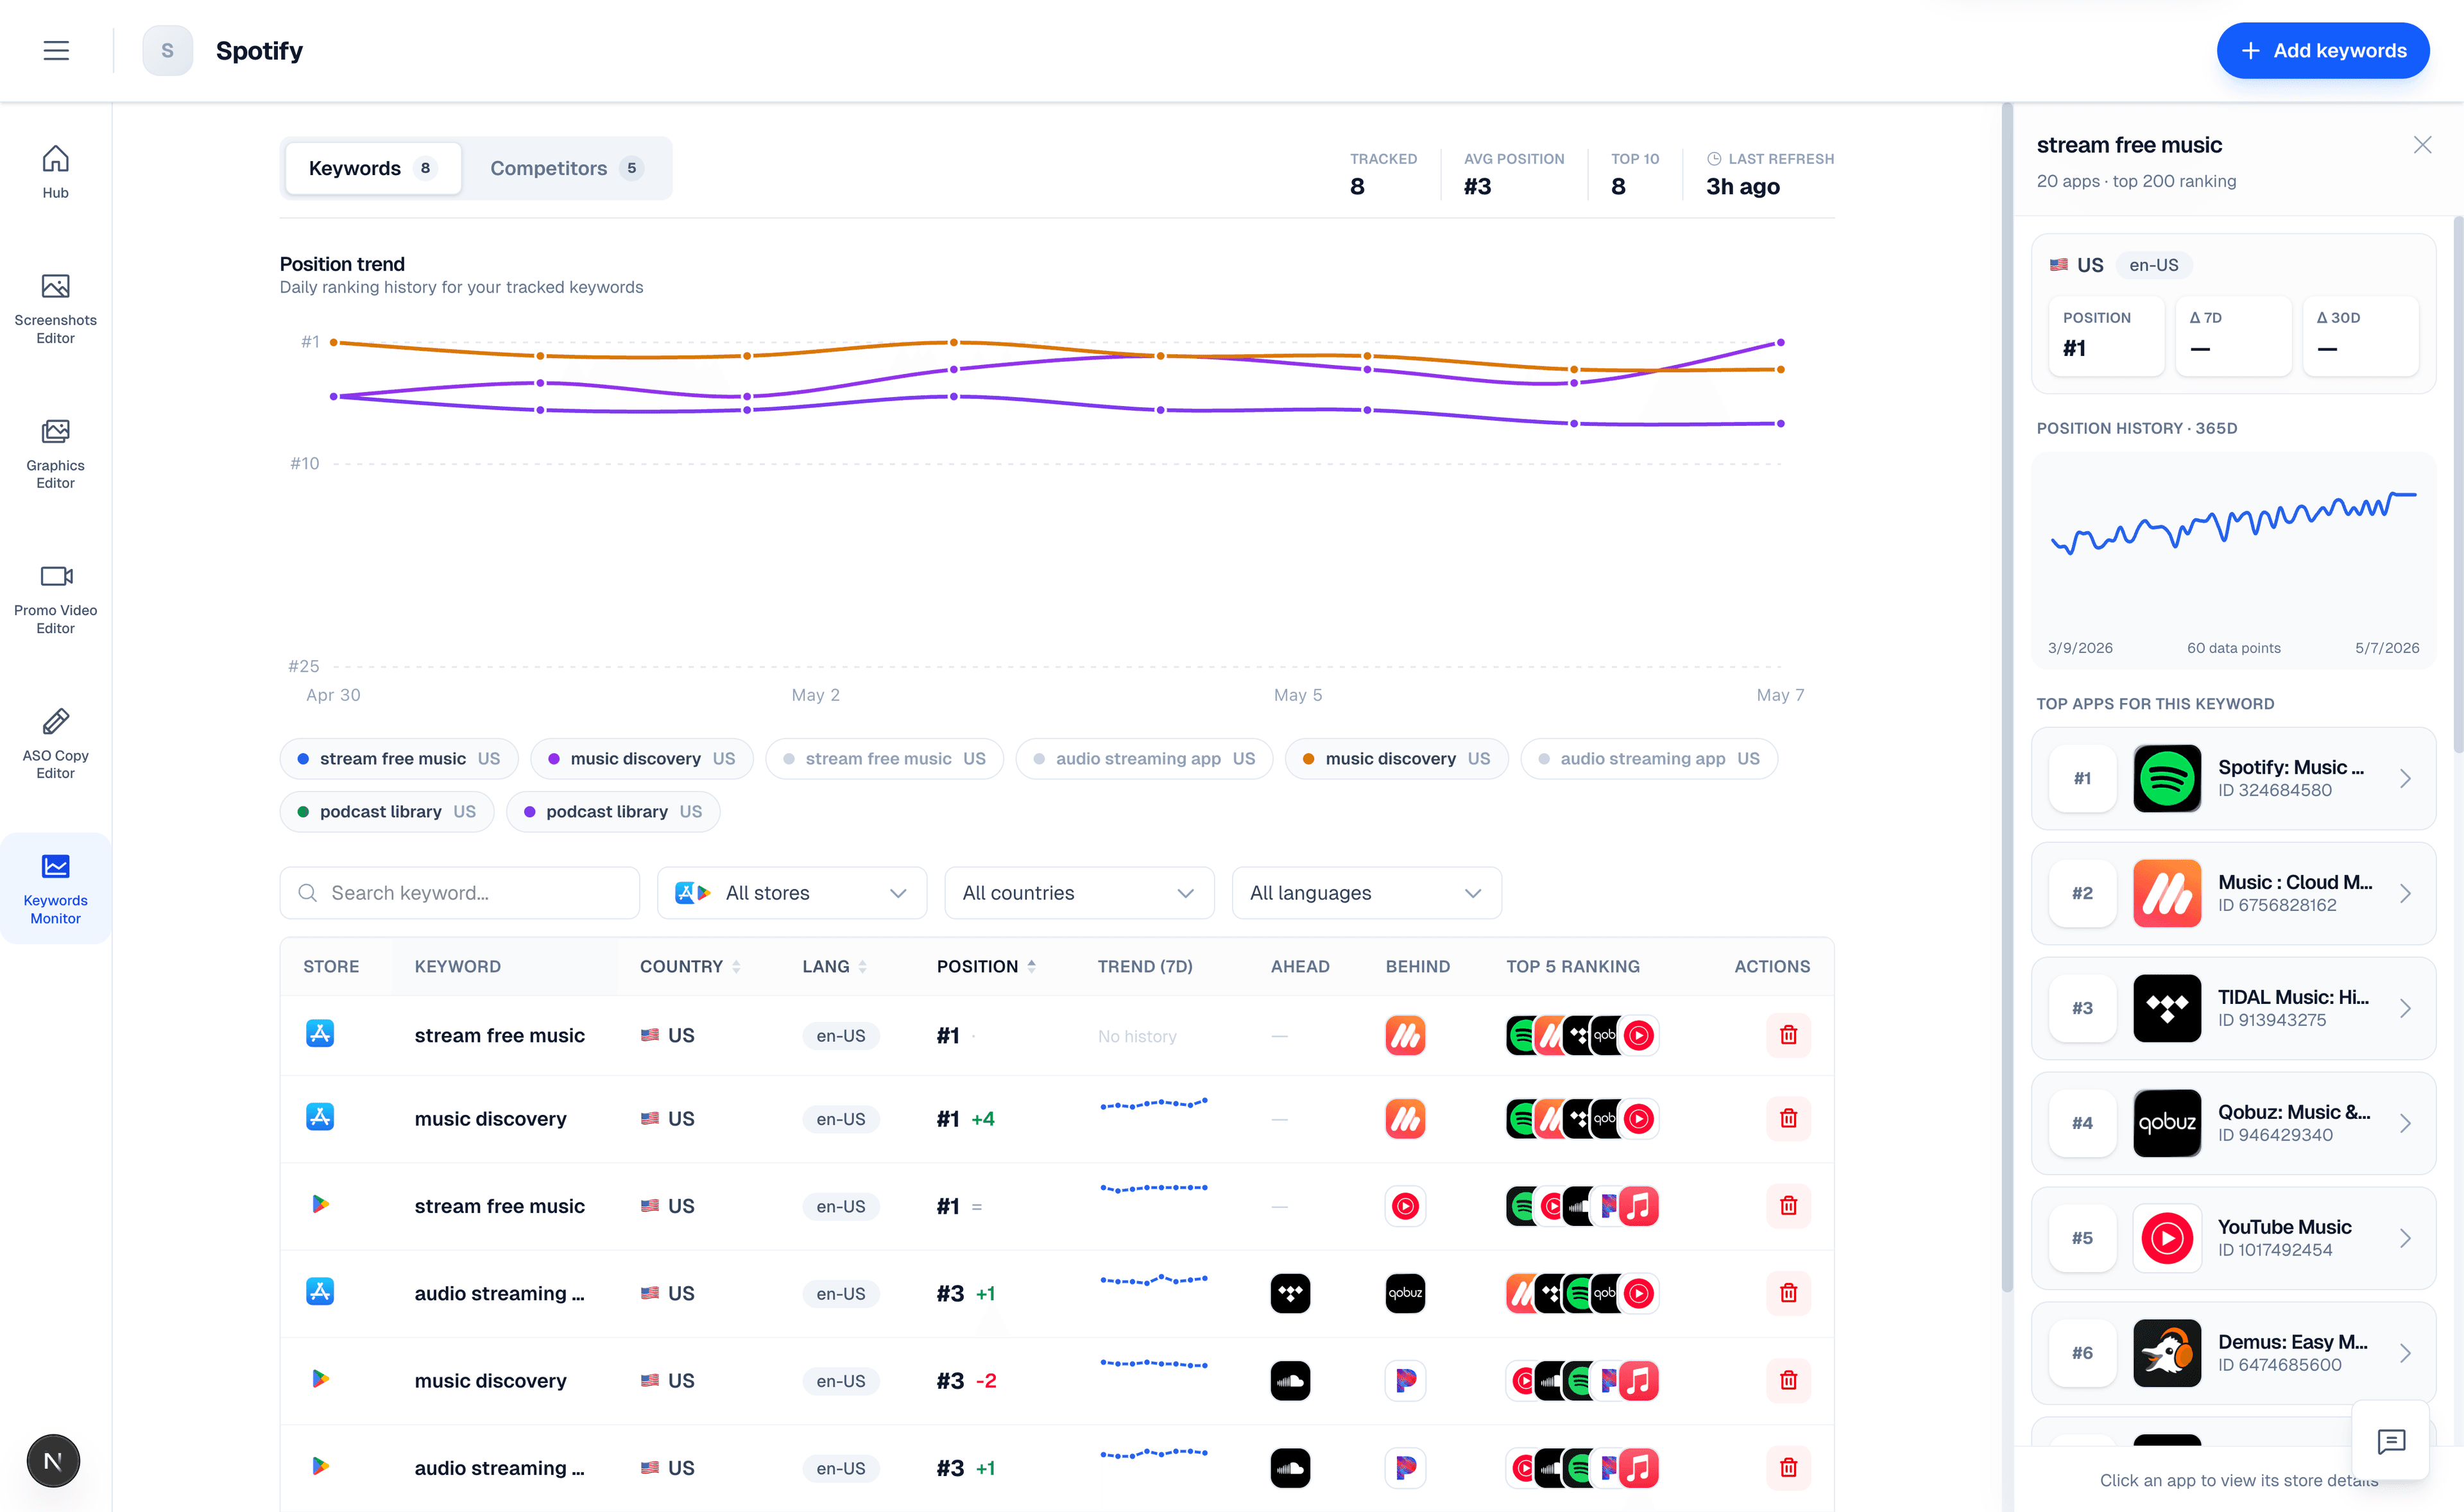Open the Qobuz: Music app card
2464x1512 pixels.
[2233, 1123]
